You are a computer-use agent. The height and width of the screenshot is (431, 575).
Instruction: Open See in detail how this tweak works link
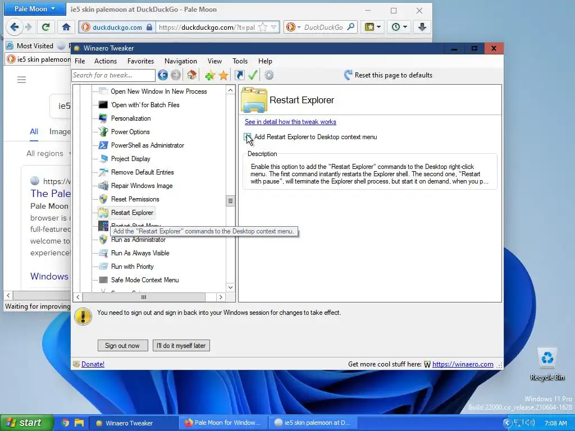point(290,122)
